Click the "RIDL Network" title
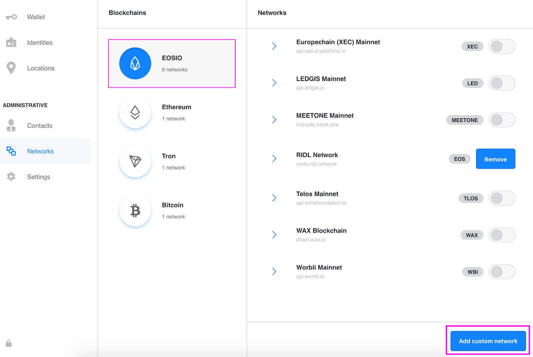Screen dimensions: 533x357 click(x=317, y=155)
